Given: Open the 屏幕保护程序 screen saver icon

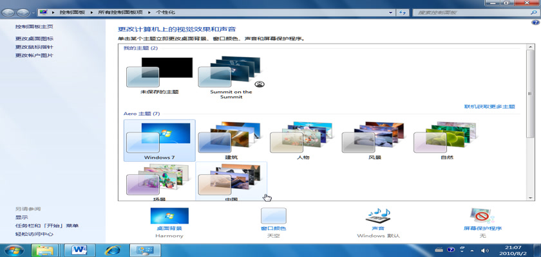Looking at the screenshot, I should click(482, 217).
